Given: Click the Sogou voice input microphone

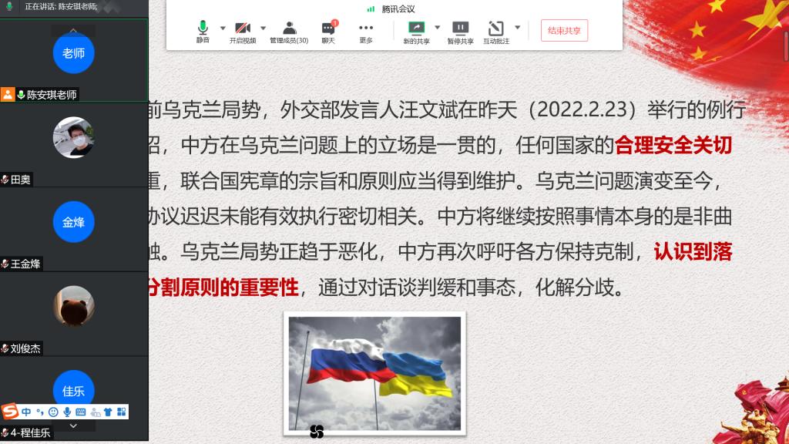Looking at the screenshot, I should point(67,412).
